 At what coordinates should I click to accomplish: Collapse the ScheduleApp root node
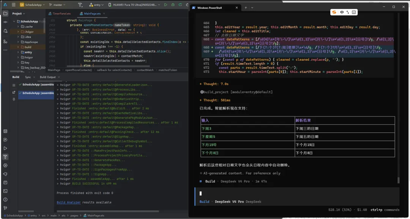(x=14, y=21)
